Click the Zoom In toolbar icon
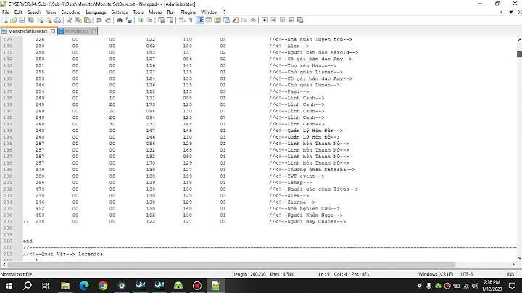The height and width of the screenshot is (293, 522). pos(141,20)
